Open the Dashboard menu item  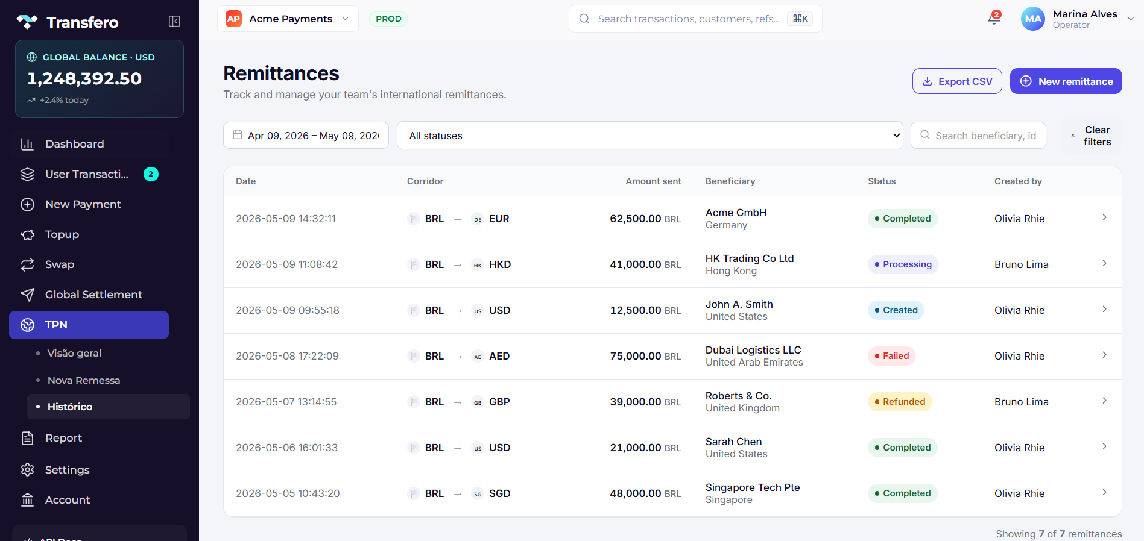[89, 144]
